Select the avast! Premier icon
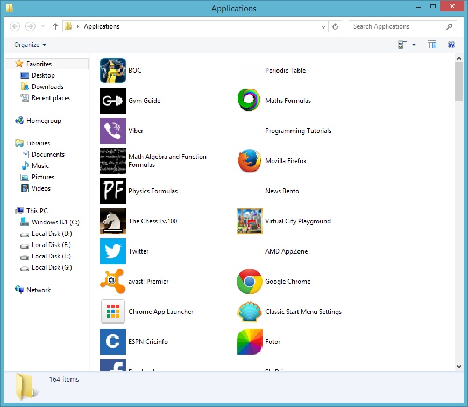The width and height of the screenshot is (468, 407). coord(113,282)
